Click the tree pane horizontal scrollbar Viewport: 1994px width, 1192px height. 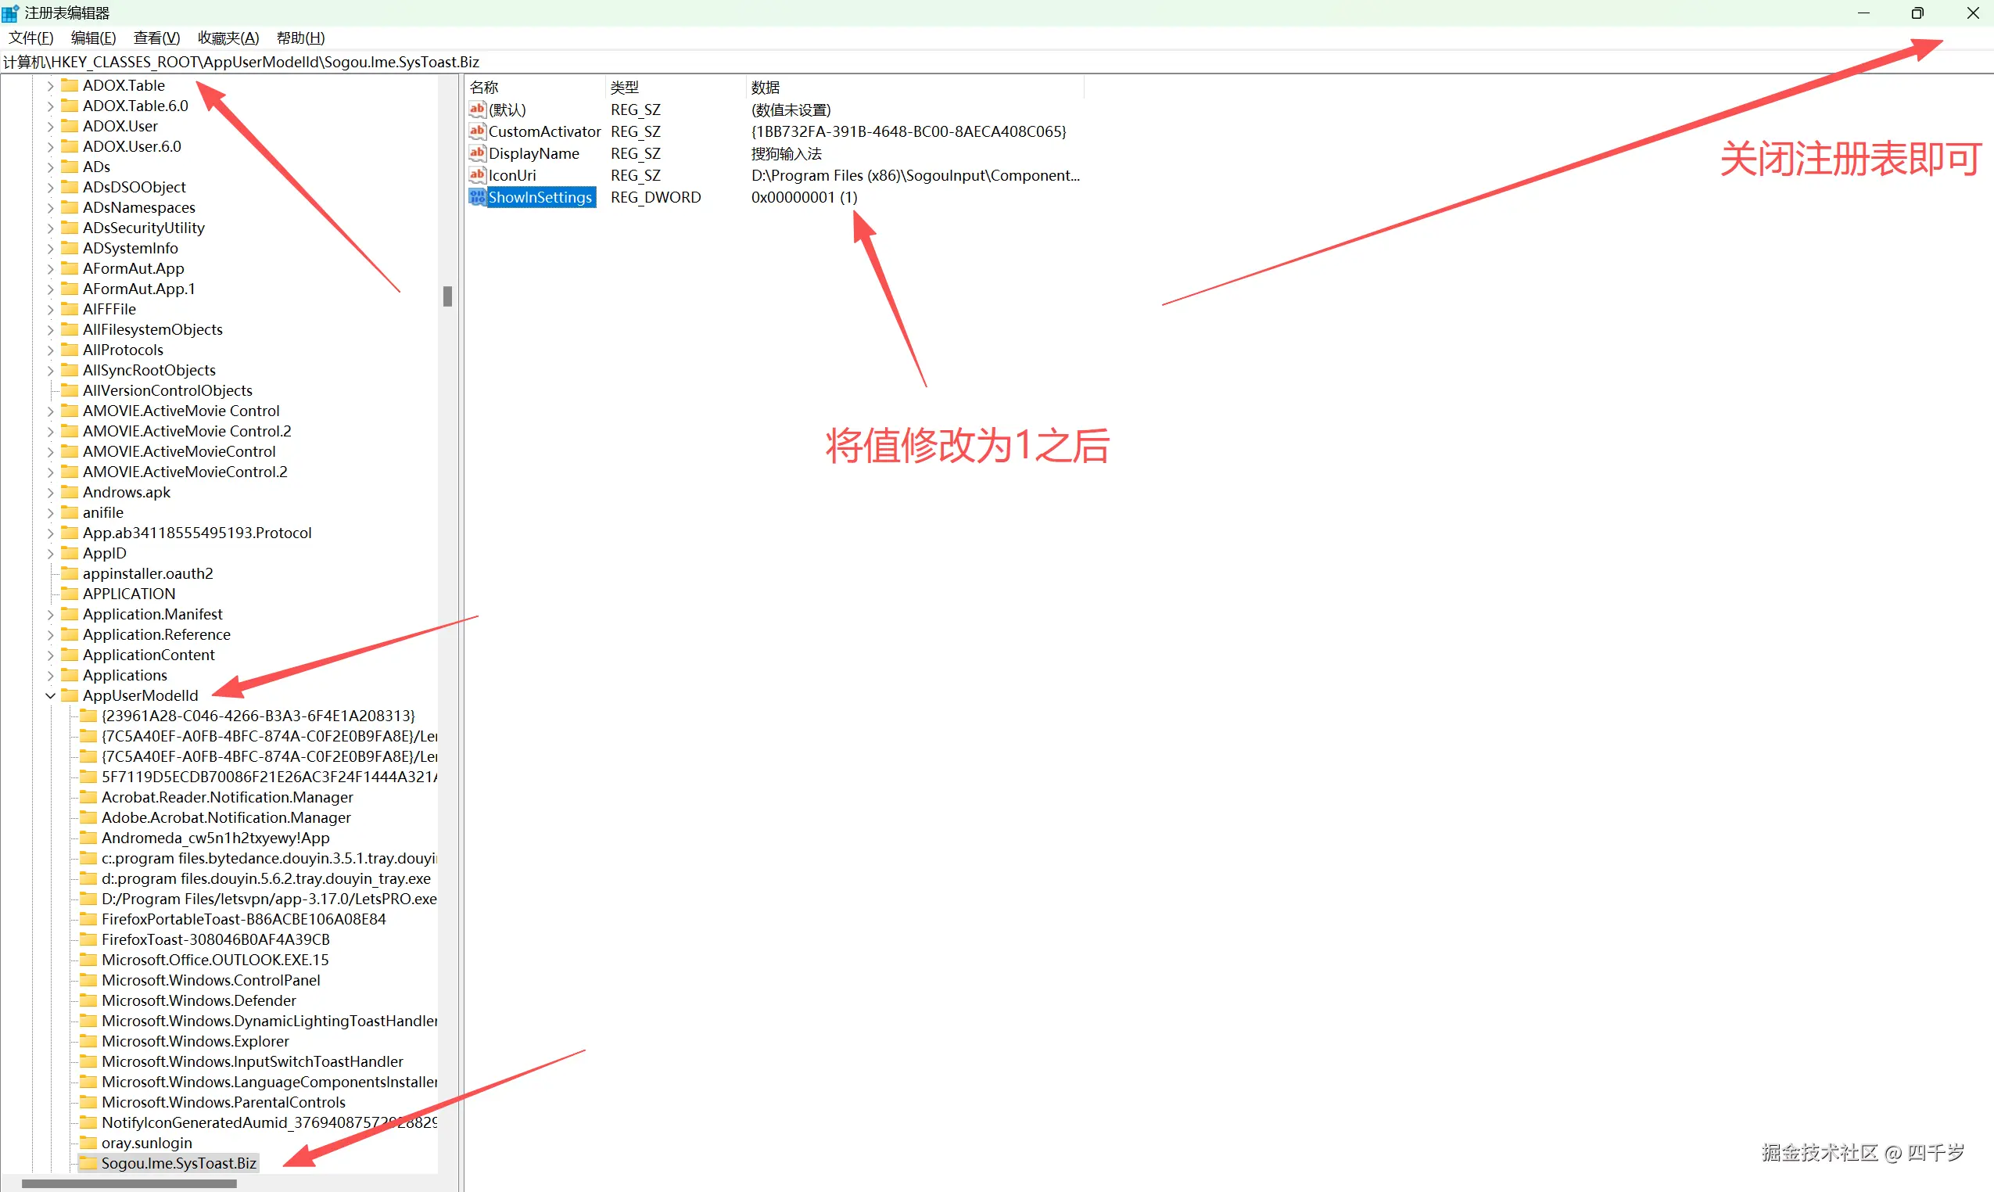click(128, 1183)
